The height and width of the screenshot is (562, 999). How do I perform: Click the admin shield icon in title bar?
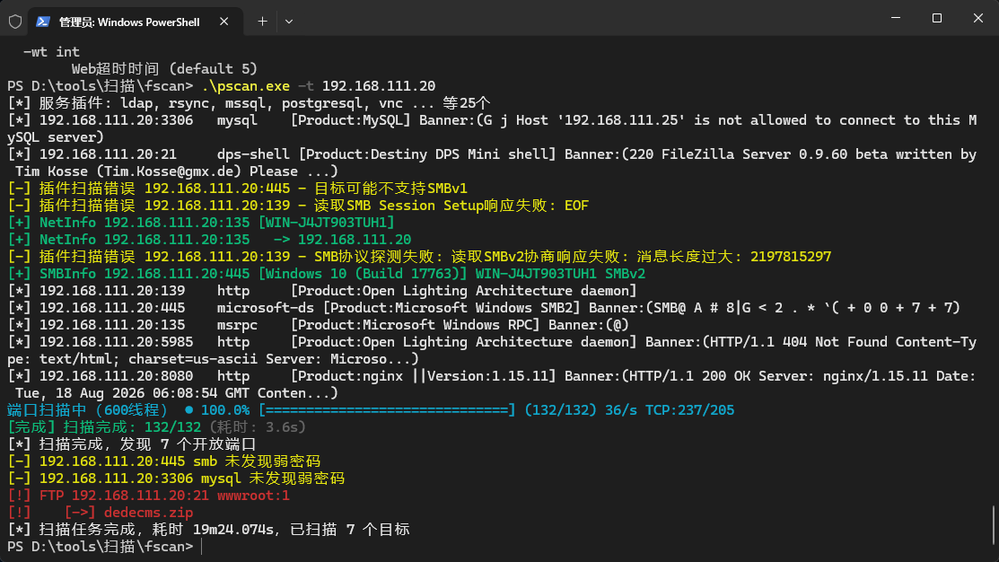(15, 22)
